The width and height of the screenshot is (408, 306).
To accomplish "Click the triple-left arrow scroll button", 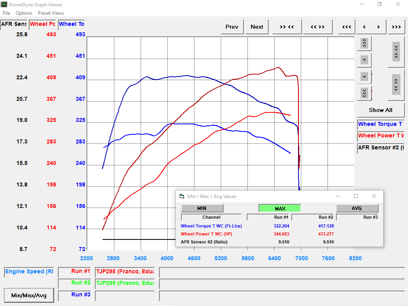I will click(x=347, y=27).
